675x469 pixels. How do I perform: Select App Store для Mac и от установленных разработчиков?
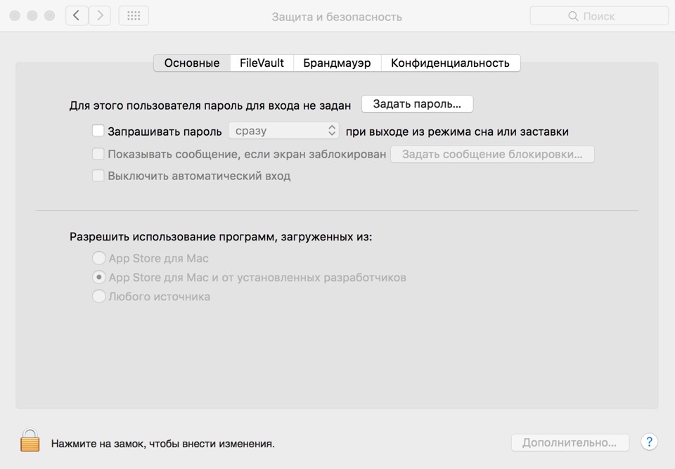click(99, 277)
